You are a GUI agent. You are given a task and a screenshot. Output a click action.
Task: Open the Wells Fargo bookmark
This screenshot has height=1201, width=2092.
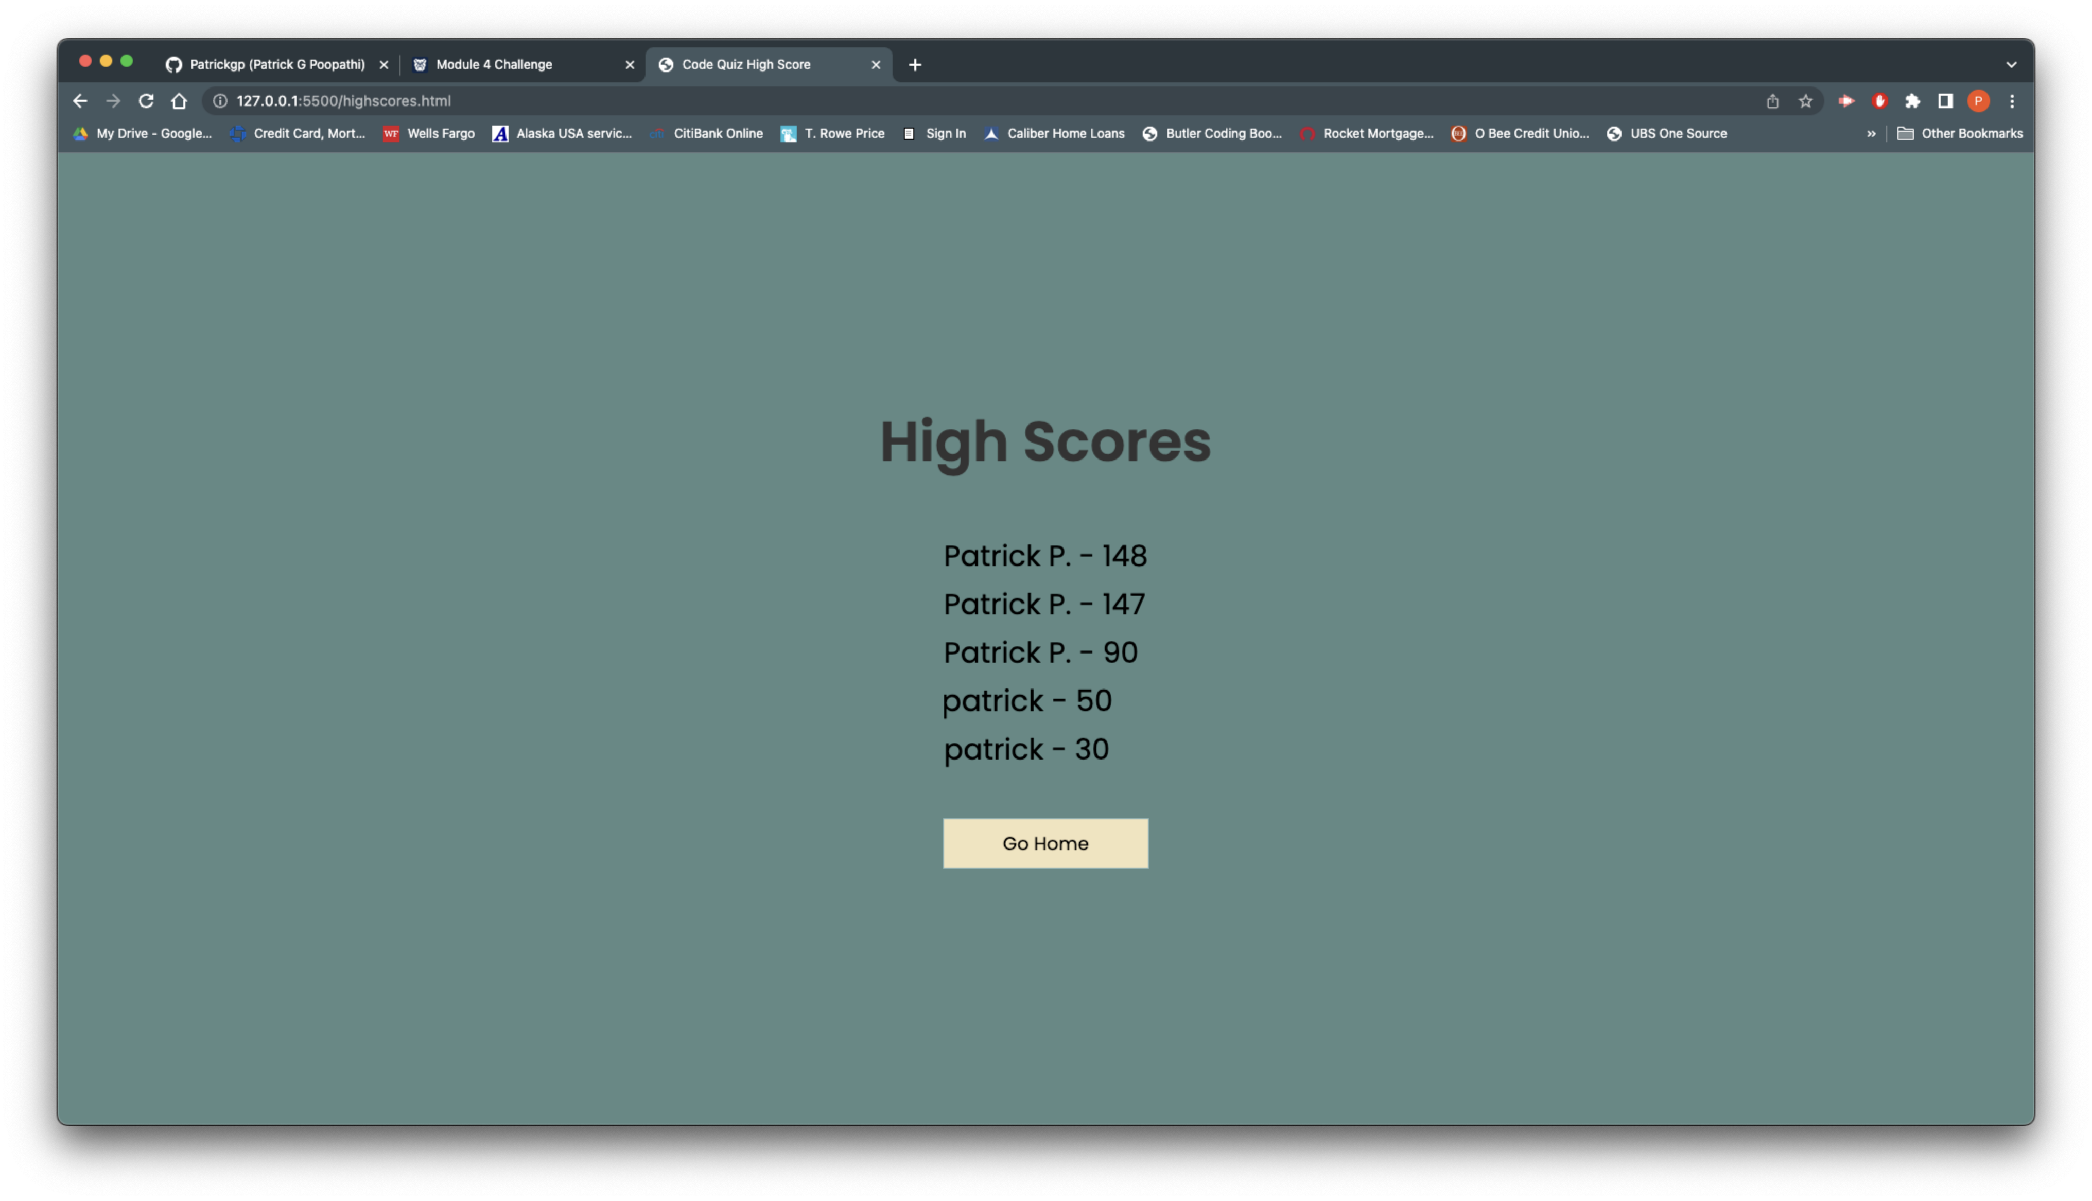coord(429,134)
